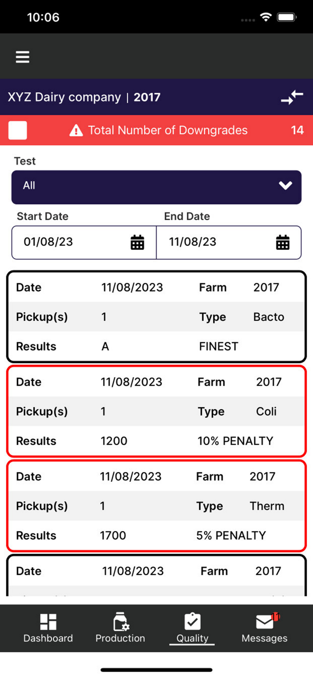The height and width of the screenshot is (678, 313).
Task: Open the Production milk bottle icon
Action: click(x=120, y=620)
